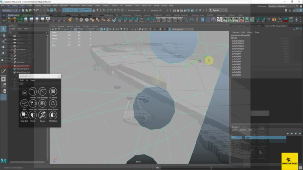Viewport: 303px width, 170px height.
Task: Open the viewport Lighting menu
Action: click(70, 26)
